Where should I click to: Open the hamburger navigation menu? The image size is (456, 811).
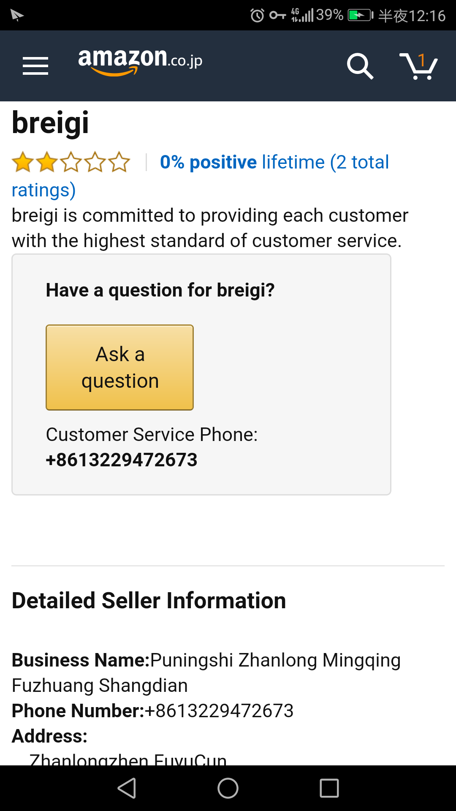pos(35,66)
